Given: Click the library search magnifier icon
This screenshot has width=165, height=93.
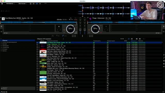Looking at the screenshot, I should tap(143, 39).
